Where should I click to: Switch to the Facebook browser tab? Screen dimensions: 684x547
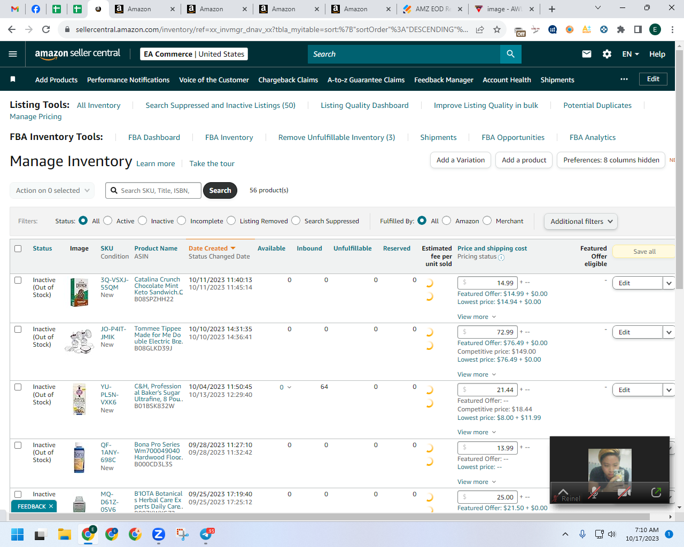(x=36, y=9)
